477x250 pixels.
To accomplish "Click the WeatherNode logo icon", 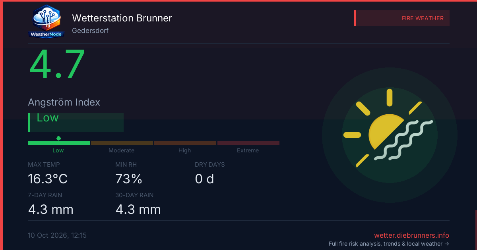I will point(46,22).
